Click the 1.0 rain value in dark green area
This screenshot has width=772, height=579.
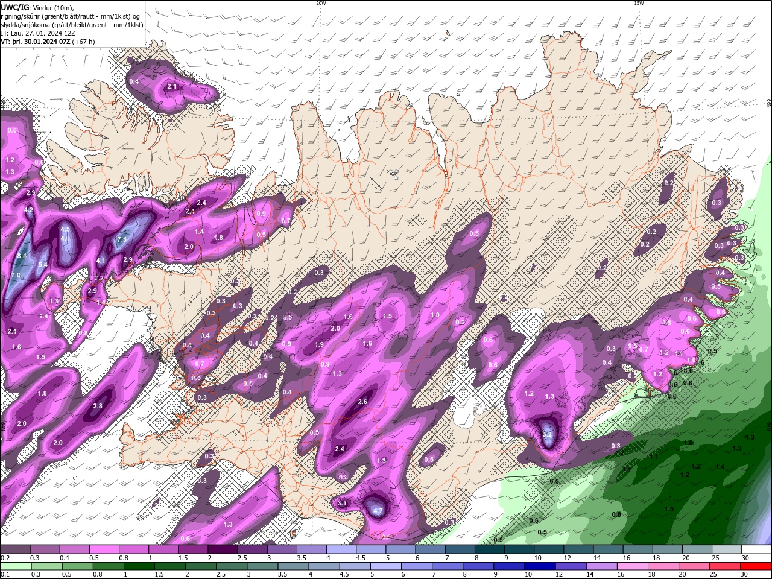688,443
